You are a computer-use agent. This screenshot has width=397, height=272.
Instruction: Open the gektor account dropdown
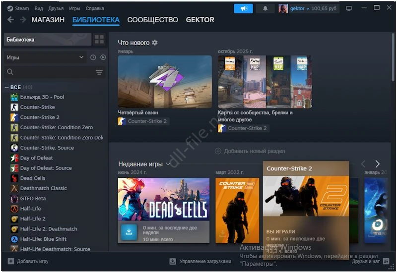pyautogui.click(x=300, y=8)
